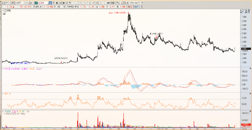Click the first chart menu icon in toolbar

click(3, 3)
